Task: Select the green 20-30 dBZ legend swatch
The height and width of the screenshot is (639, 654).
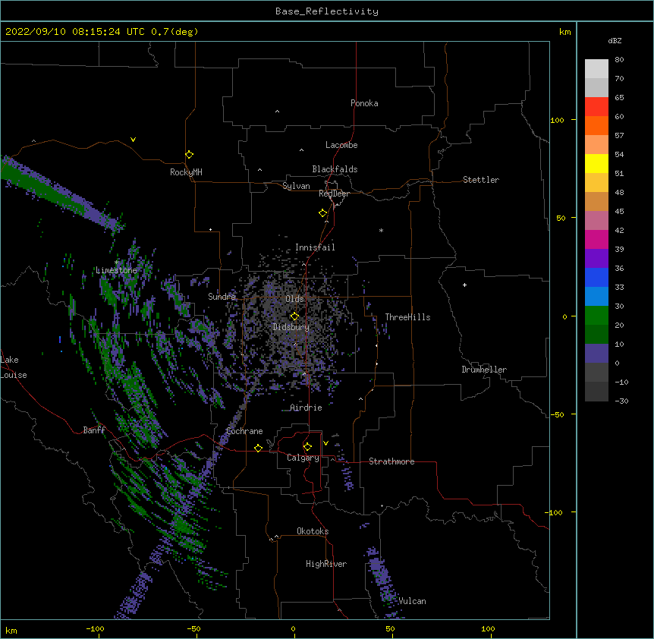Action: coord(596,316)
